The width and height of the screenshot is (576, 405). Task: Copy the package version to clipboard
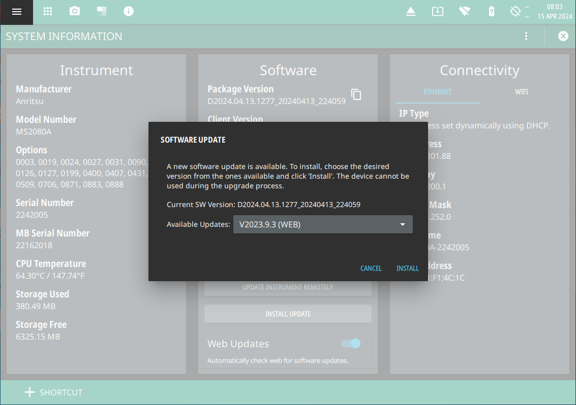coord(356,94)
